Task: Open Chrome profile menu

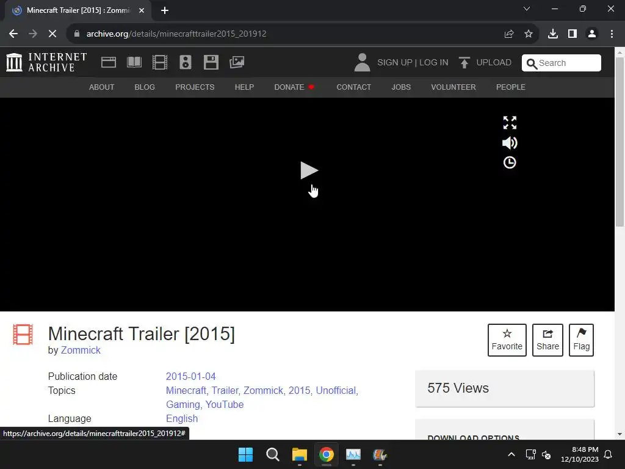Action: pos(592,34)
